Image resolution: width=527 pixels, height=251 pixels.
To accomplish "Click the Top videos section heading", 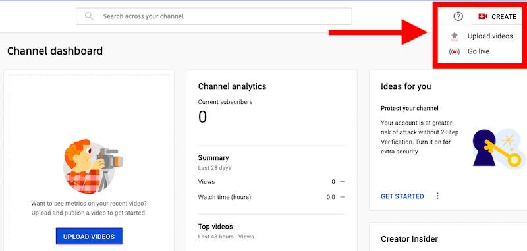I will pos(215,227).
